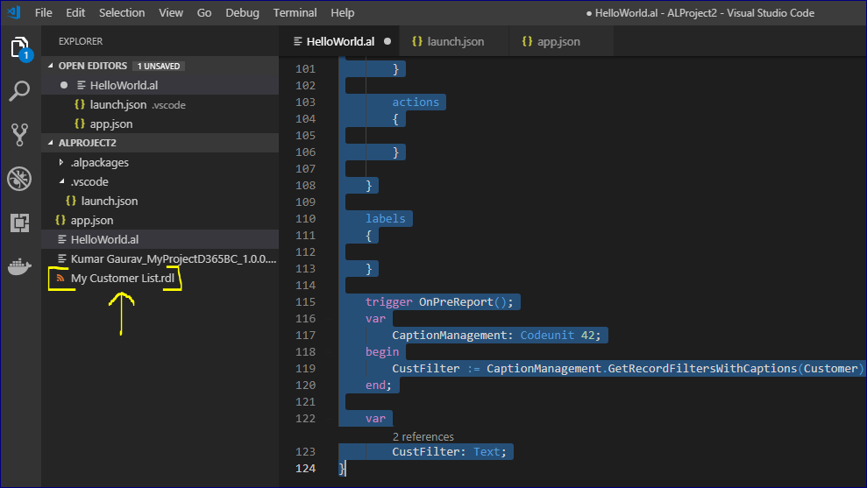
Task: Open the Terminal menu
Action: tap(295, 13)
